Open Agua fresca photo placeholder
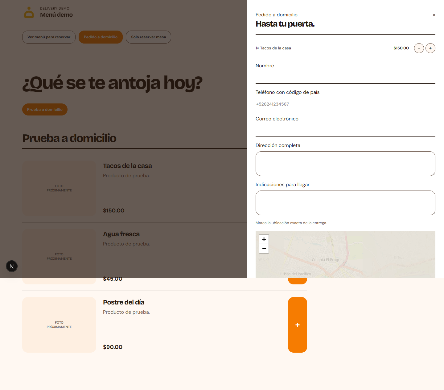 click(59, 257)
